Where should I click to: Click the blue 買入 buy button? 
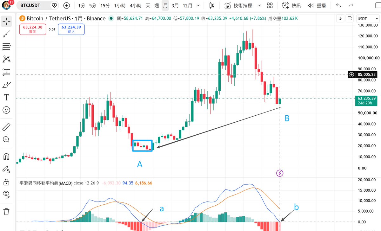coord(71,29)
